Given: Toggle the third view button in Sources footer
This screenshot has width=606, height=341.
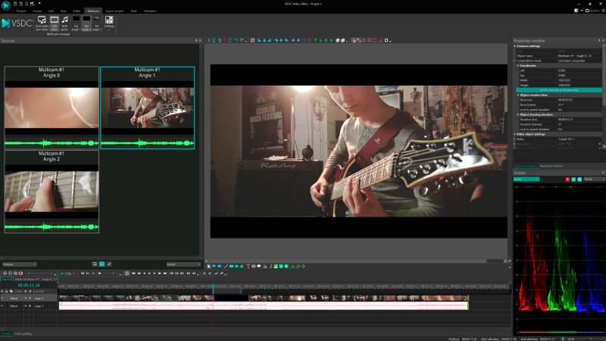Looking at the screenshot, I should 109,264.
